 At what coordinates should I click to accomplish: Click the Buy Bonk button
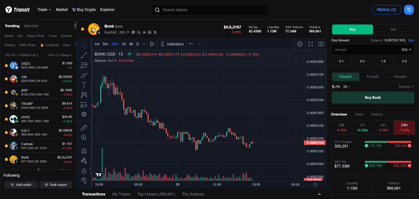[373, 97]
